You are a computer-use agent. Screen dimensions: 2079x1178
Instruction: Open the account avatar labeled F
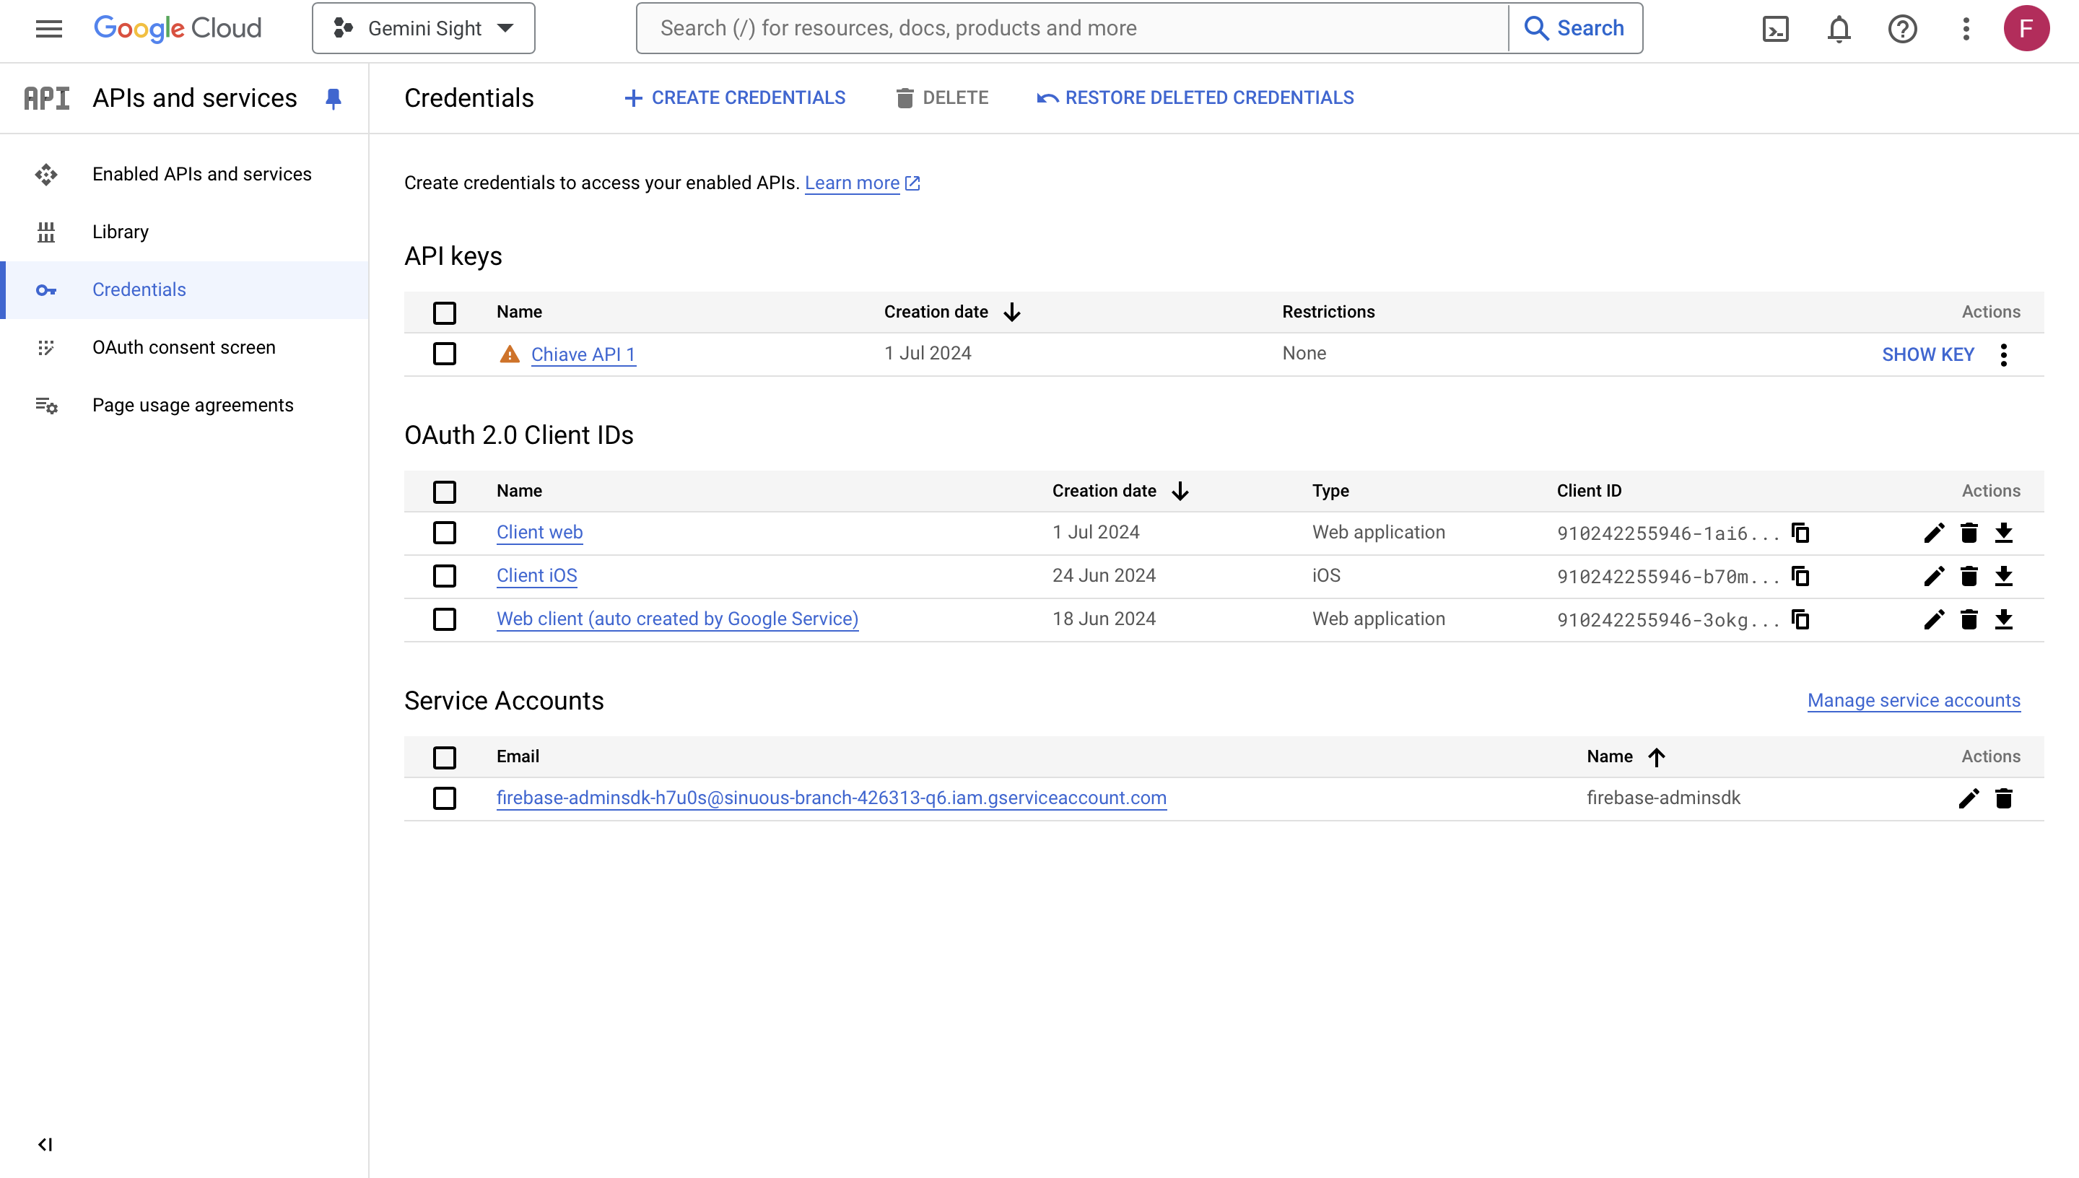tap(2026, 28)
